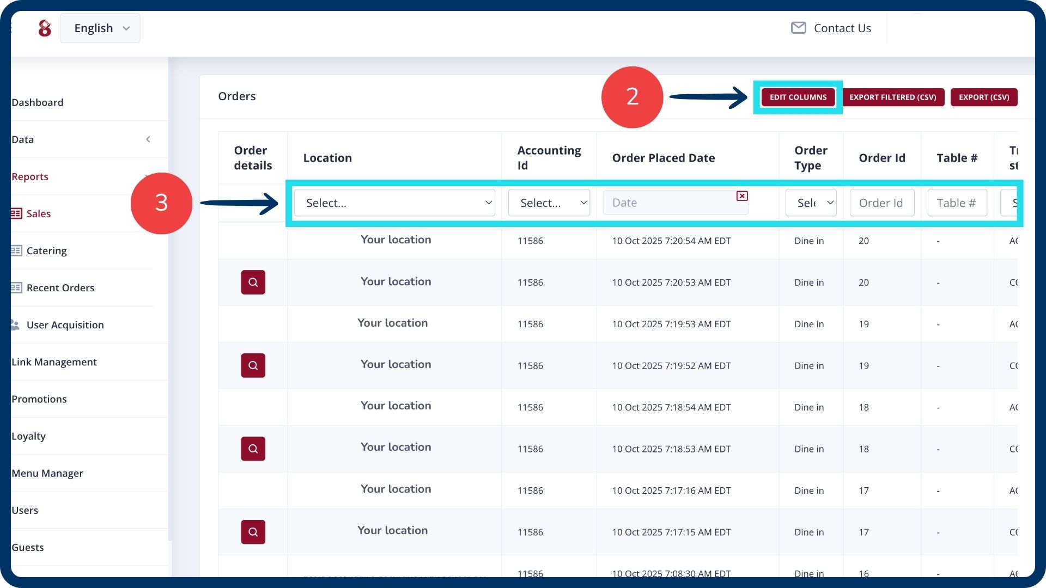
Task: Click the Contact Us envelope icon
Action: pyautogui.click(x=798, y=28)
